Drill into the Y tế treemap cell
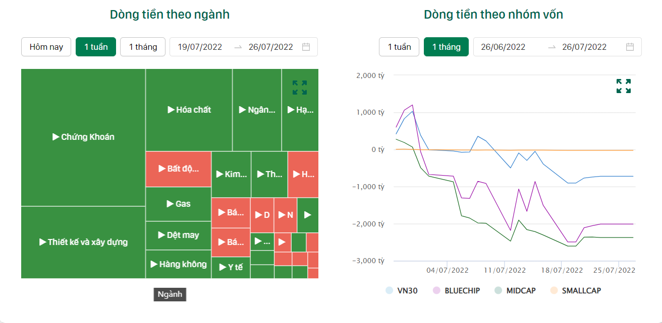The image size is (662, 323). 231,267
